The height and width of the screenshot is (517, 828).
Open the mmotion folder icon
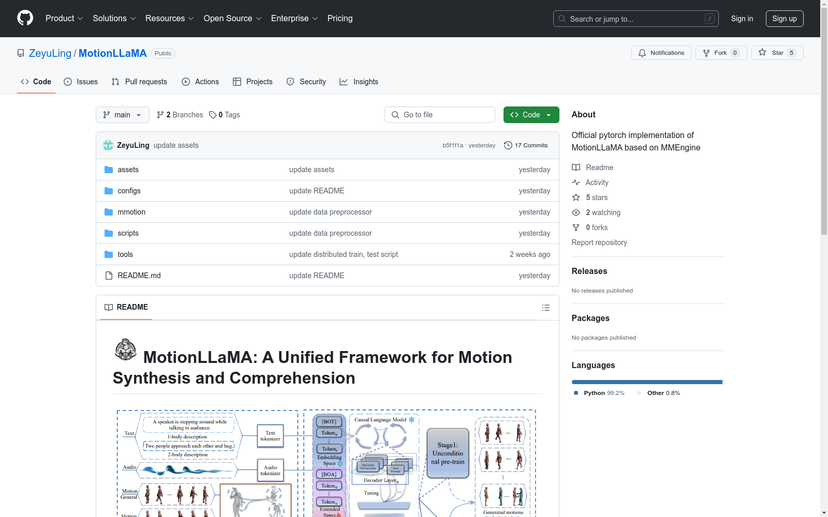(x=109, y=212)
